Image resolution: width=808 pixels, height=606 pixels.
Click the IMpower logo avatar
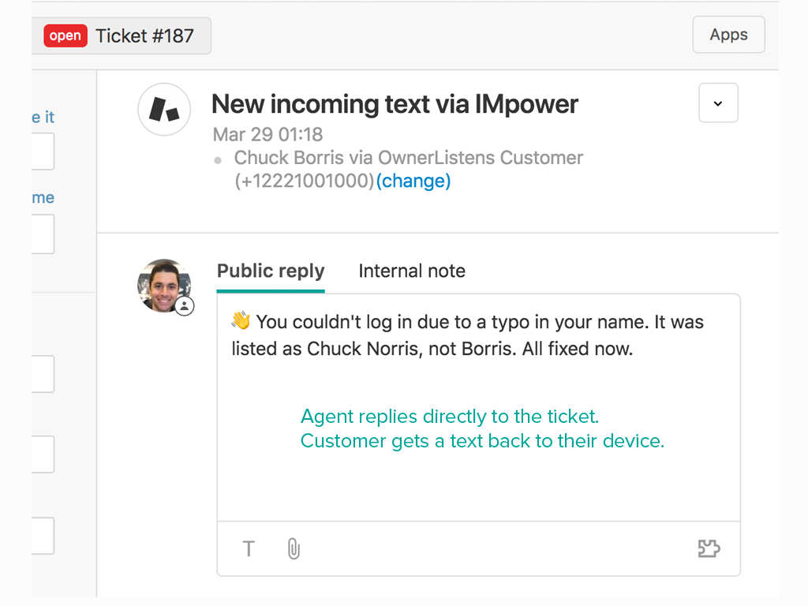(164, 110)
